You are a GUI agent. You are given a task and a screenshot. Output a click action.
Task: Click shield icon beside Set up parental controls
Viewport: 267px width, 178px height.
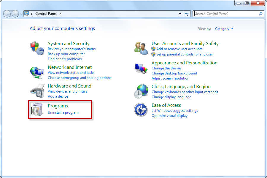(153, 54)
